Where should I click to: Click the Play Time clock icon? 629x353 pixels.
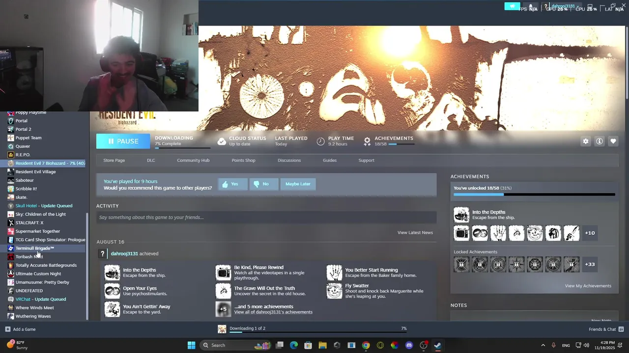click(320, 141)
